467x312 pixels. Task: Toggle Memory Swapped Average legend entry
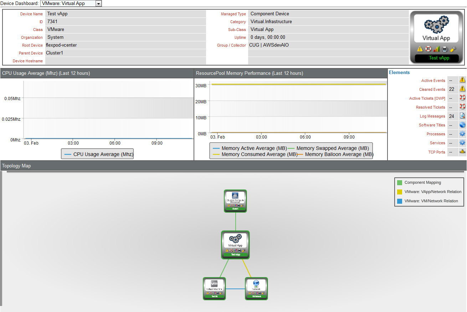click(328, 148)
